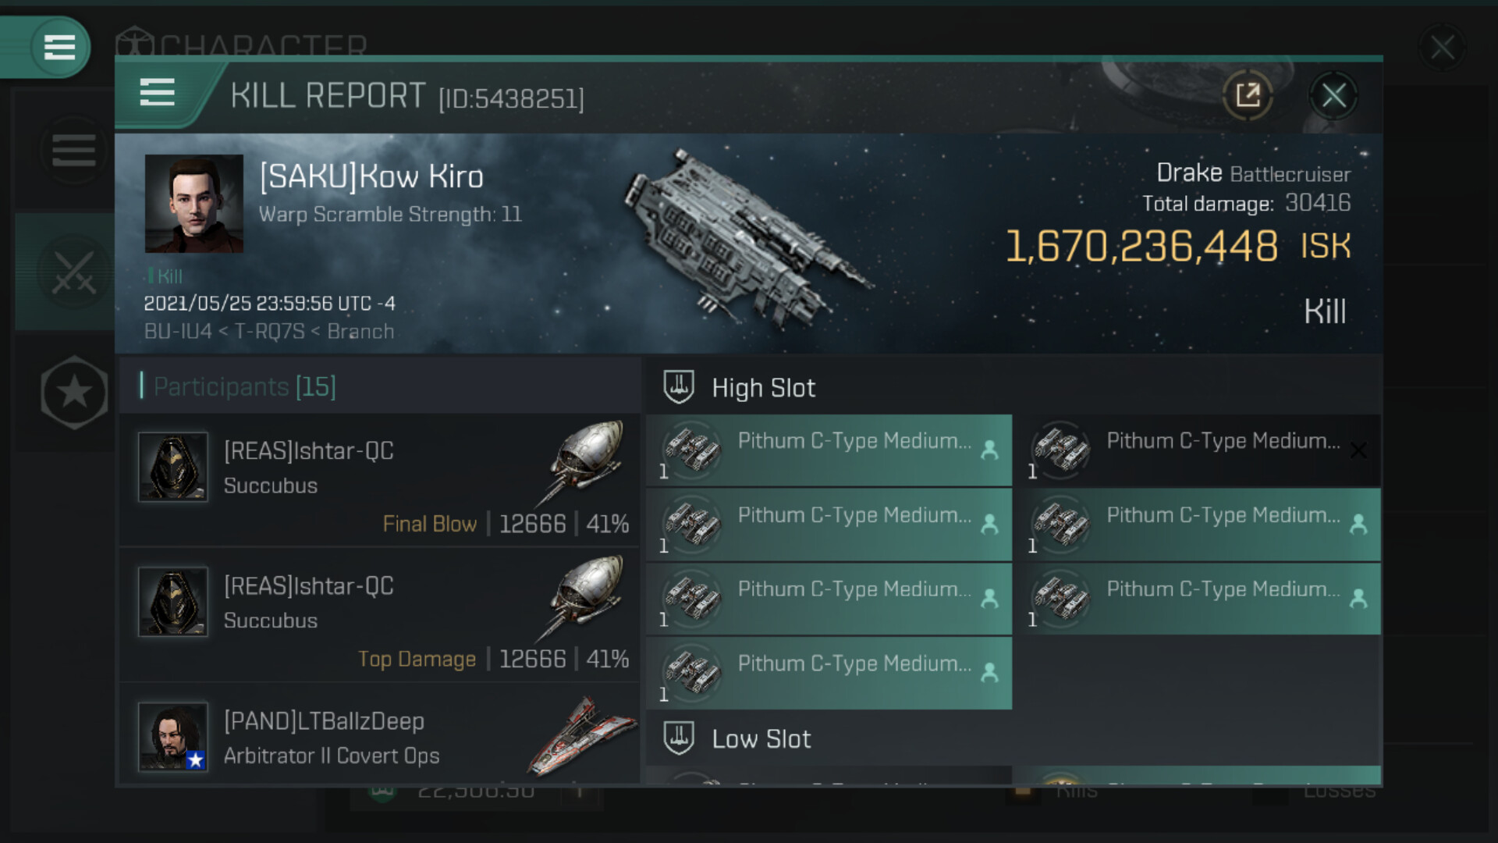Click the last high slot Pithum module
The width and height of the screenshot is (1498, 843).
point(829,673)
